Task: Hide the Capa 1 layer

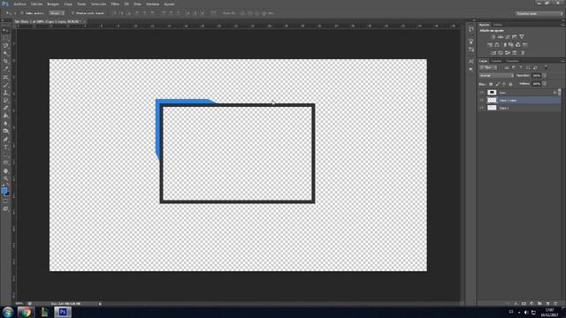Action: (x=481, y=108)
